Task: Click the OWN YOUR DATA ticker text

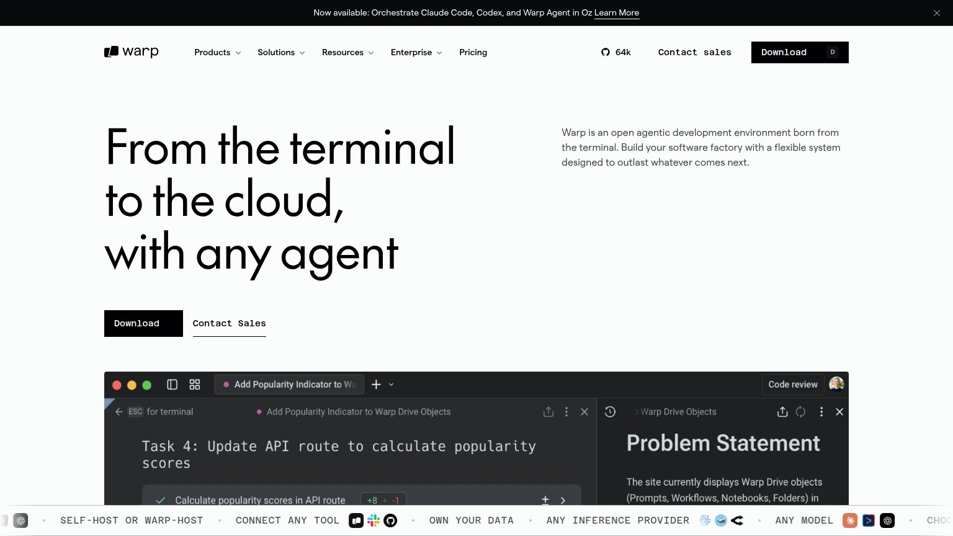Action: (x=472, y=520)
